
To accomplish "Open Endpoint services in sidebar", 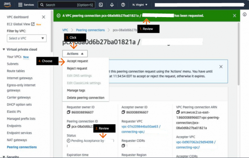I will click(x=19, y=133).
